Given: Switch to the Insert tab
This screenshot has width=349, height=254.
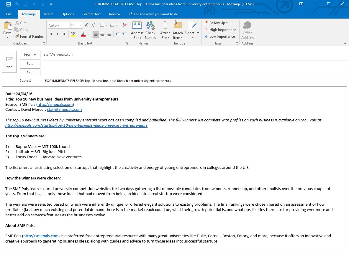Looking at the screenshot, I should pos(48,14).
